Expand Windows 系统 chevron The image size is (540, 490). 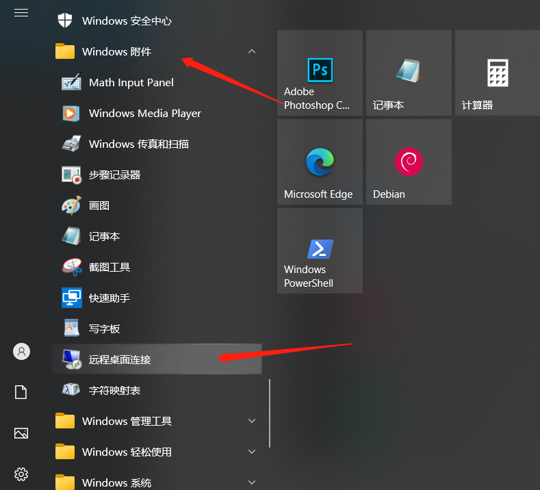252,482
